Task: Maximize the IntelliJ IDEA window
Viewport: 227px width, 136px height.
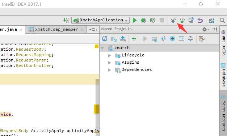Action: [201, 4]
